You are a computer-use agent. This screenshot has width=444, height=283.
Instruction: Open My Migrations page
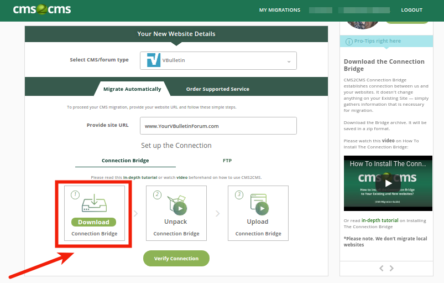(279, 10)
